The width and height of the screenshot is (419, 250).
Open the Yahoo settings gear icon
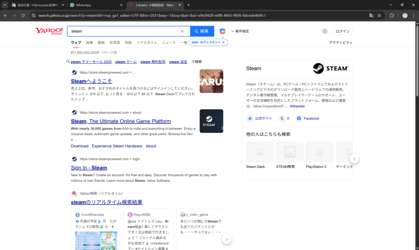[x=324, y=31]
